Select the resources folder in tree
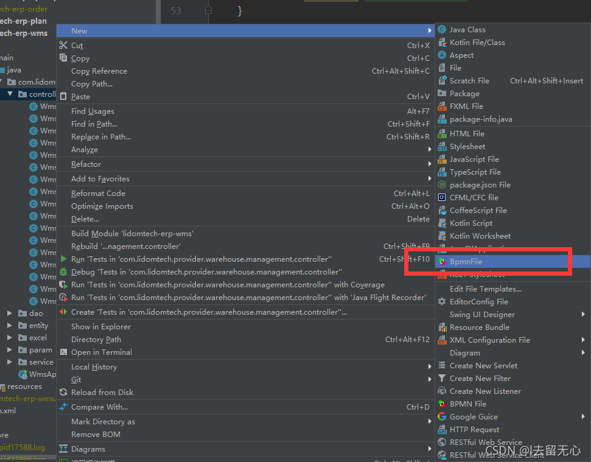591x462 pixels. pyautogui.click(x=21, y=387)
